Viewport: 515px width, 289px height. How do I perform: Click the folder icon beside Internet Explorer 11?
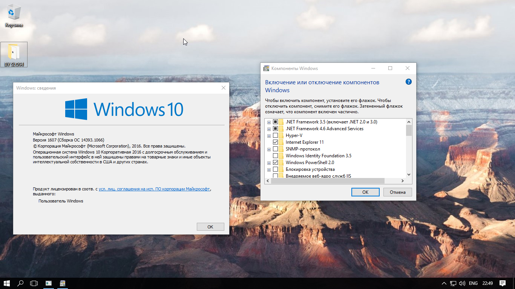tap(281, 142)
